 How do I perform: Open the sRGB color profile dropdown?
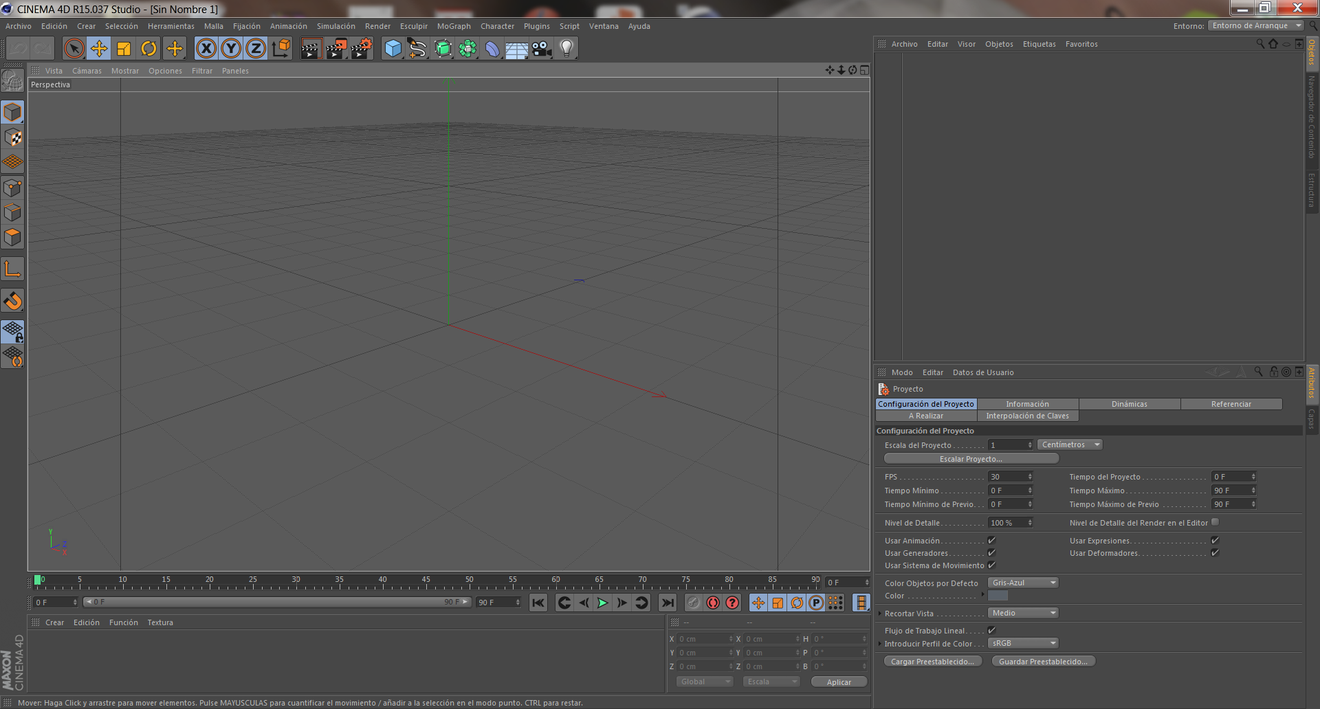tap(1023, 643)
